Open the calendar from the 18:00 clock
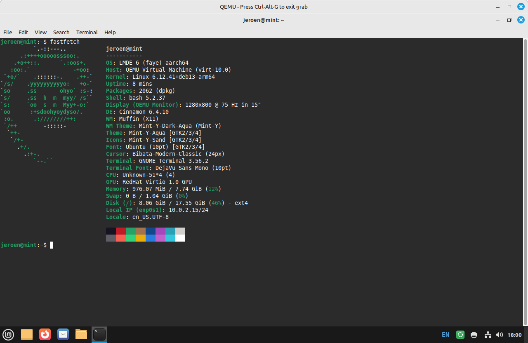528x343 pixels. (514, 335)
